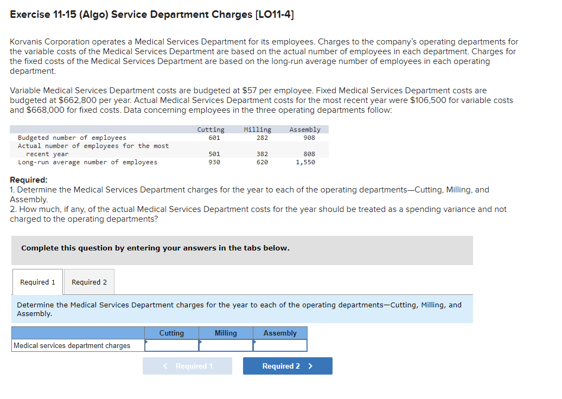562x399 pixels.
Task: Click the left arrow icon on Required 1 button
Action: (x=165, y=366)
